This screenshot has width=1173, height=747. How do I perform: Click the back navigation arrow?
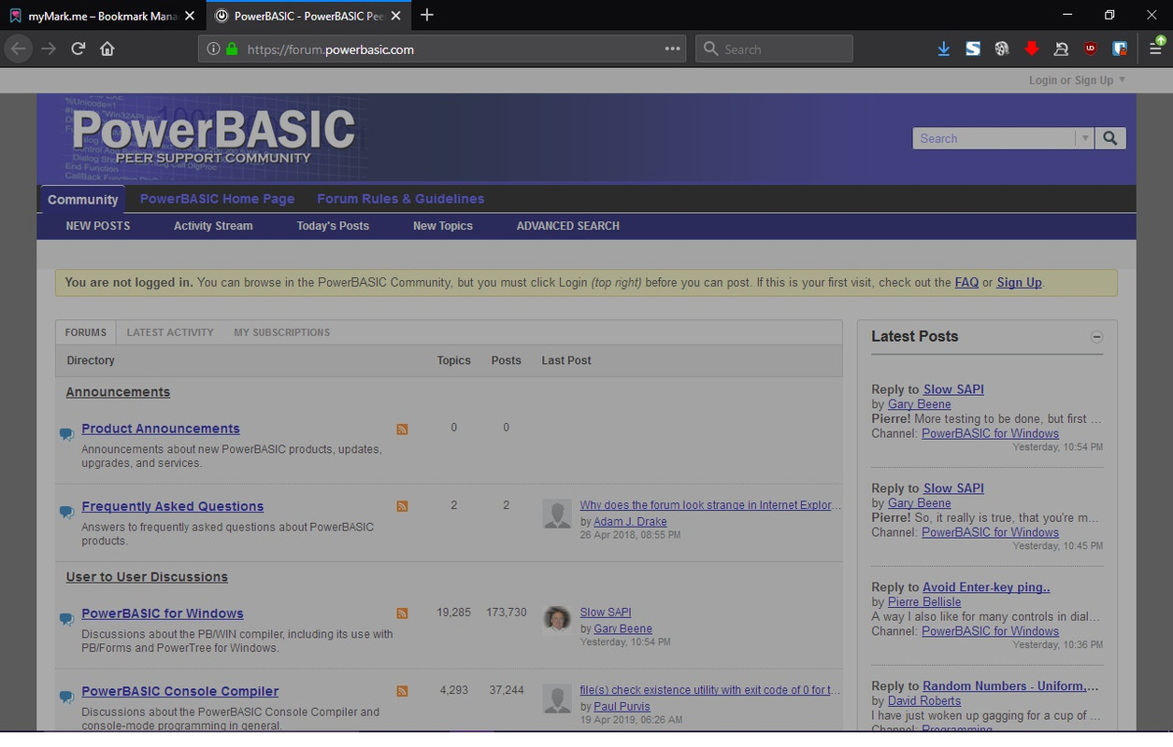tap(19, 49)
